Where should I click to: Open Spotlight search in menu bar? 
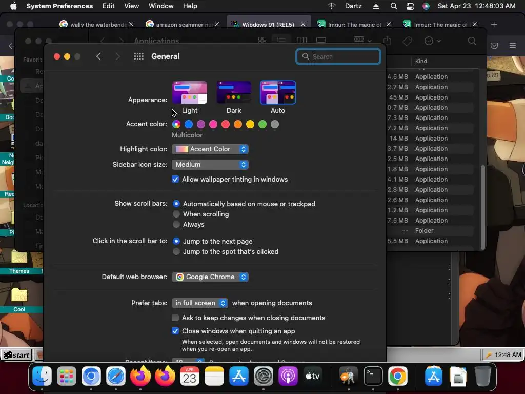coord(394,6)
